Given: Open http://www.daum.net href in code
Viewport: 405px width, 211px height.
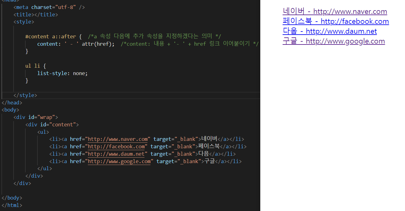Looking at the screenshot, I should [116, 154].
